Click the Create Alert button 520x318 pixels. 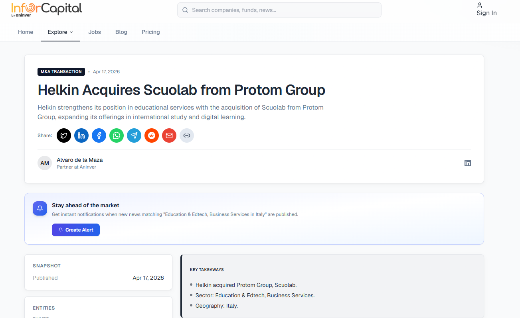[76, 230]
